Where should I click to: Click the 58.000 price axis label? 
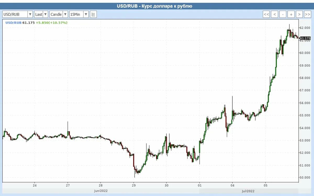tap(305, 78)
